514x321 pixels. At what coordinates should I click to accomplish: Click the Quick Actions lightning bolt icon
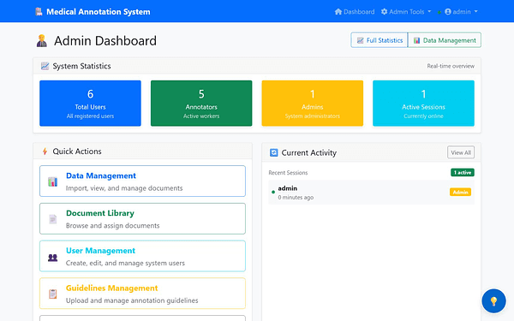45,152
